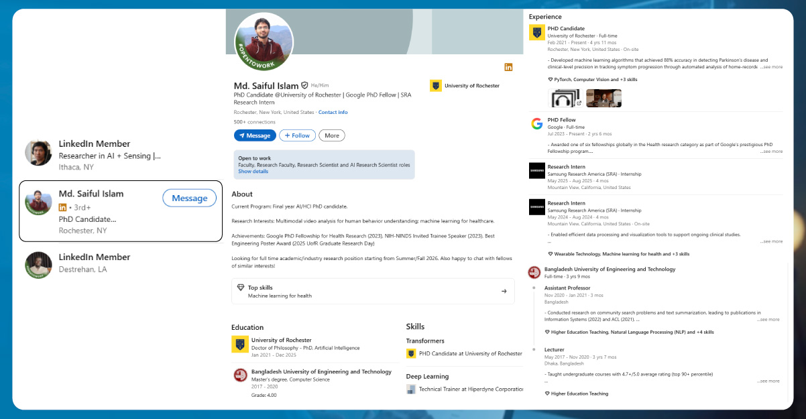Click the University of Rochester logo near headline
806x419 pixels.
click(435, 86)
